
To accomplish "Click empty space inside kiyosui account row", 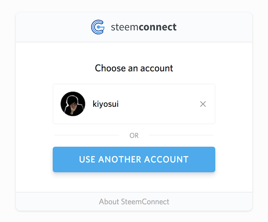I will click(159, 104).
